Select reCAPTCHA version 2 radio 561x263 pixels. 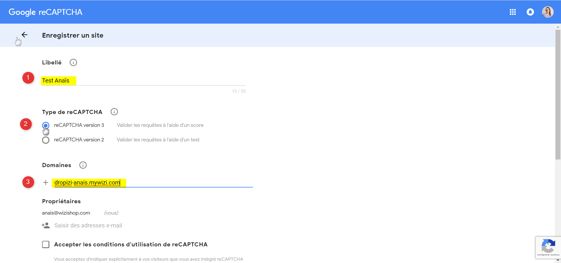[46, 140]
